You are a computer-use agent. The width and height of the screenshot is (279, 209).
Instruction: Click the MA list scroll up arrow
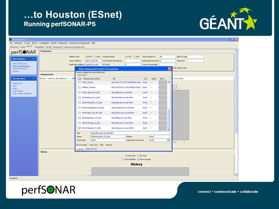169,82
